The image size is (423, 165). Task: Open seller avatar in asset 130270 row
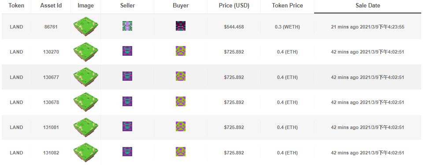(x=127, y=51)
